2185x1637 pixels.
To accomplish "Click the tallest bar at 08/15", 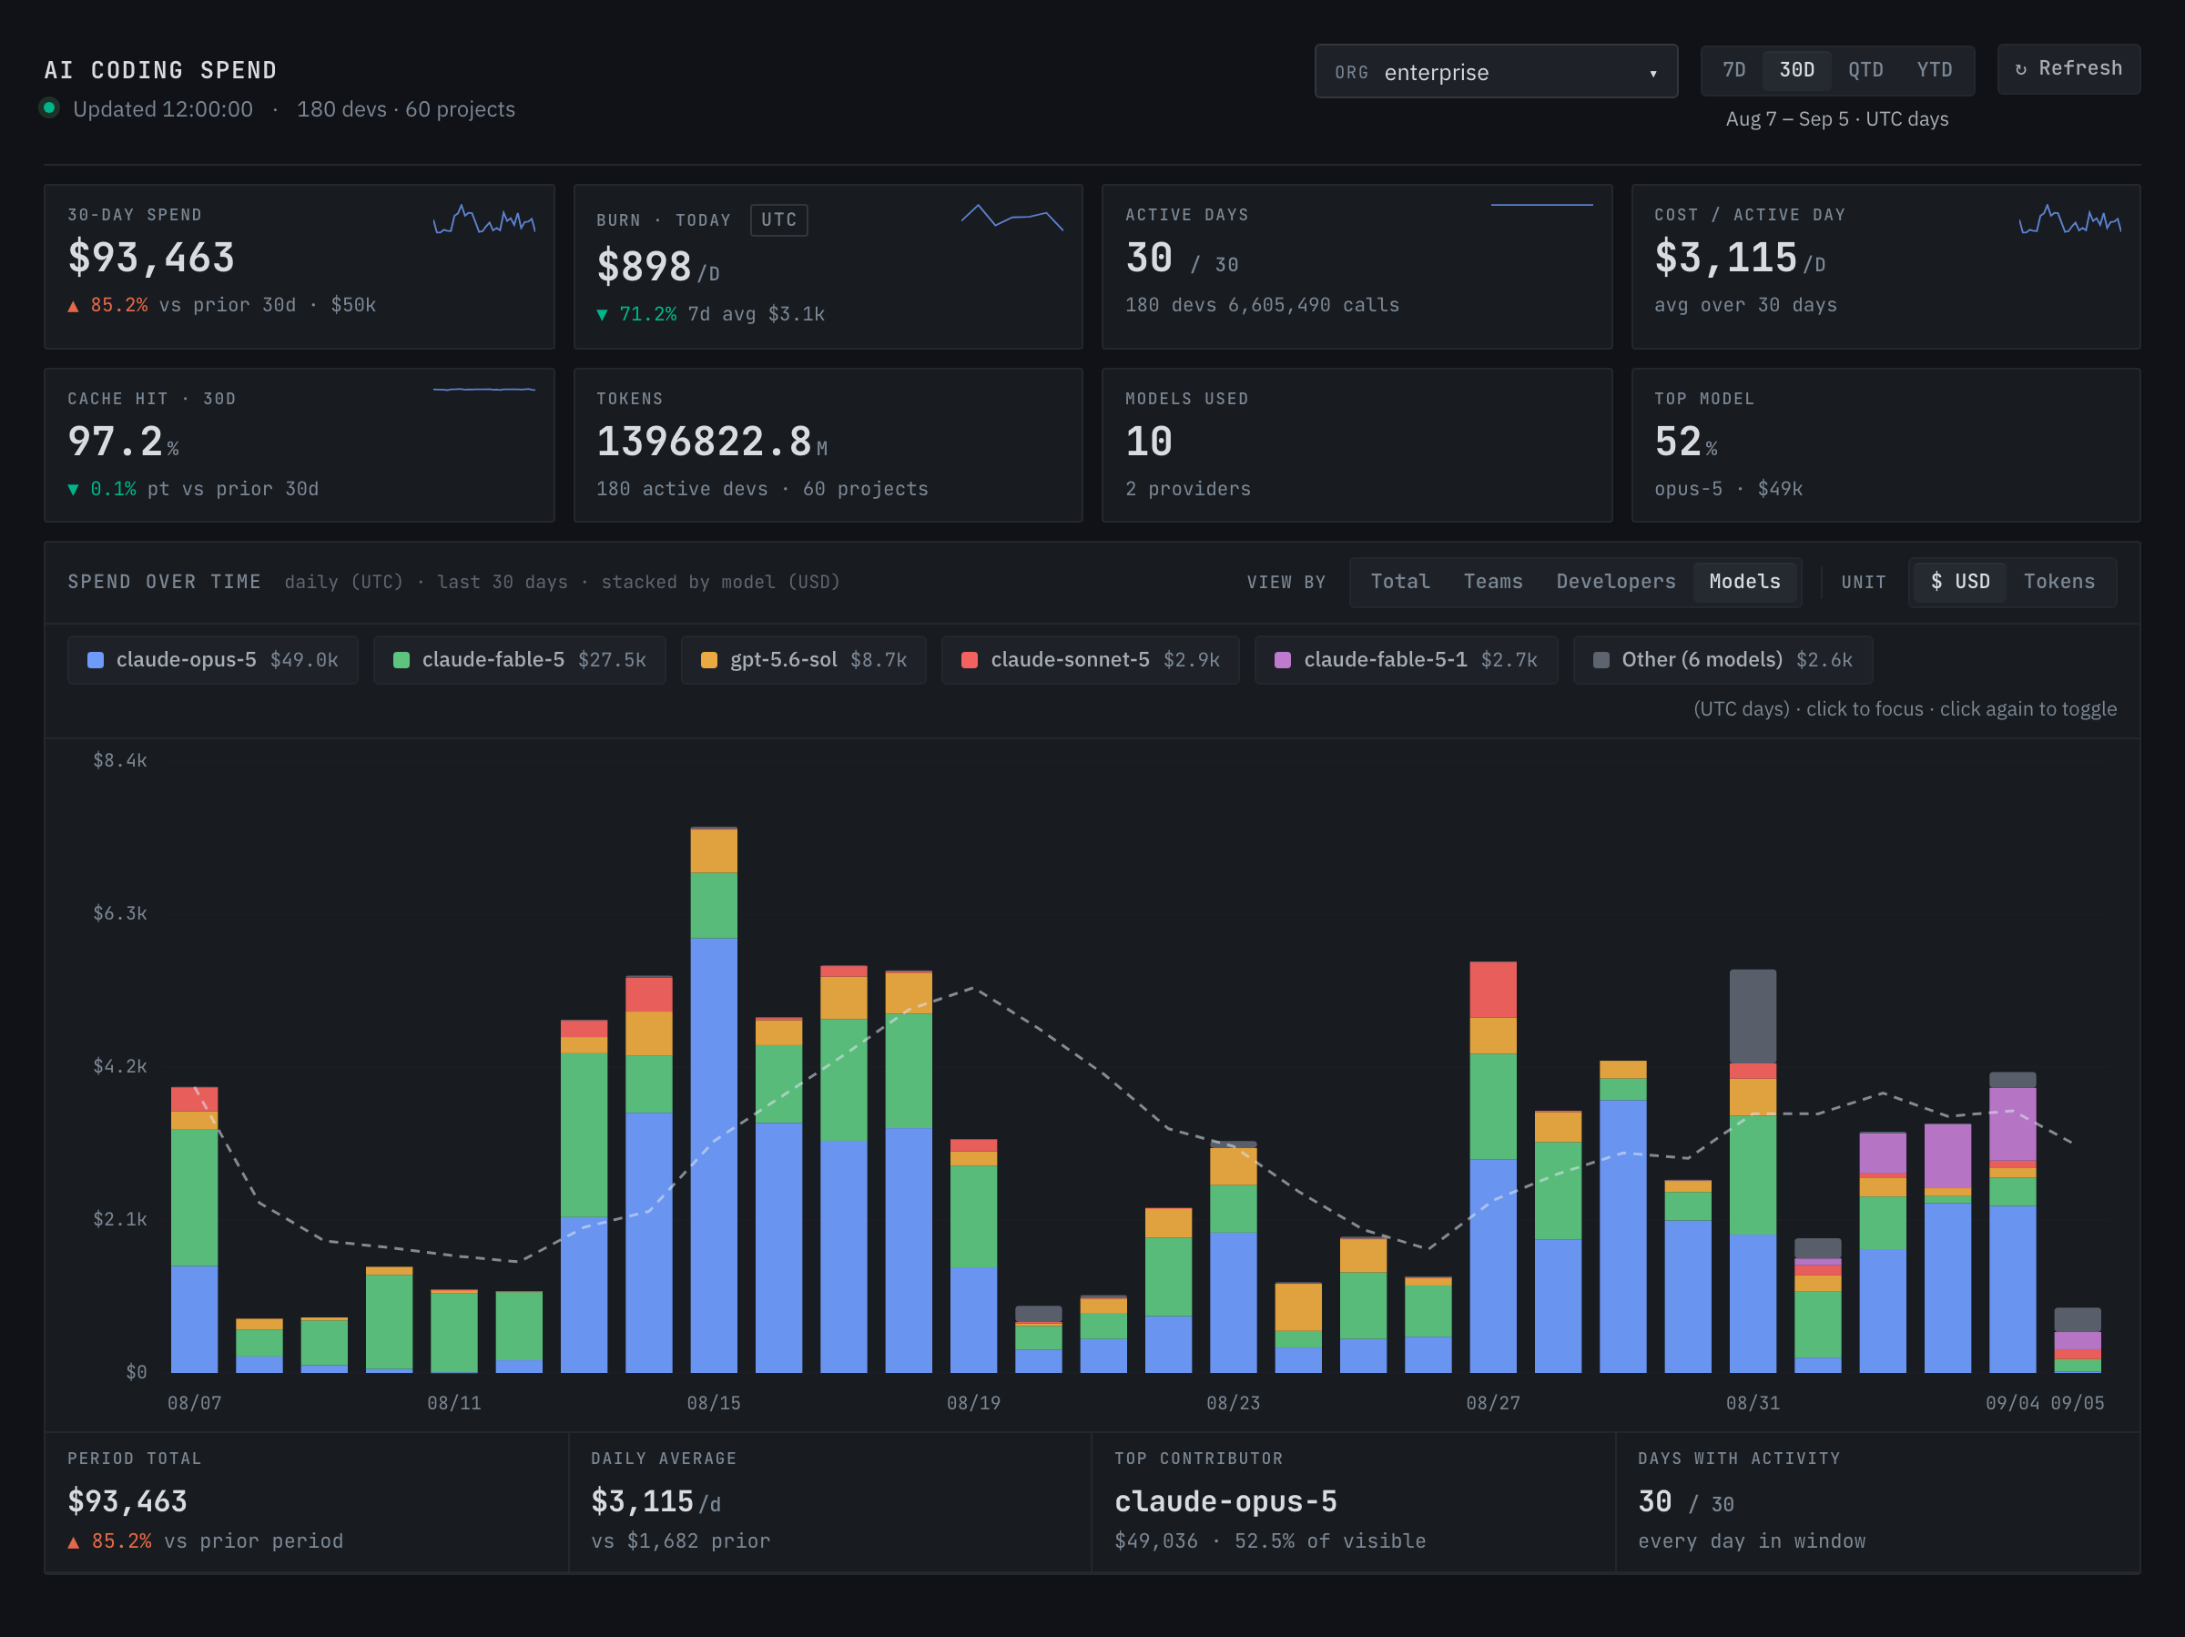I will pyautogui.click(x=713, y=1100).
